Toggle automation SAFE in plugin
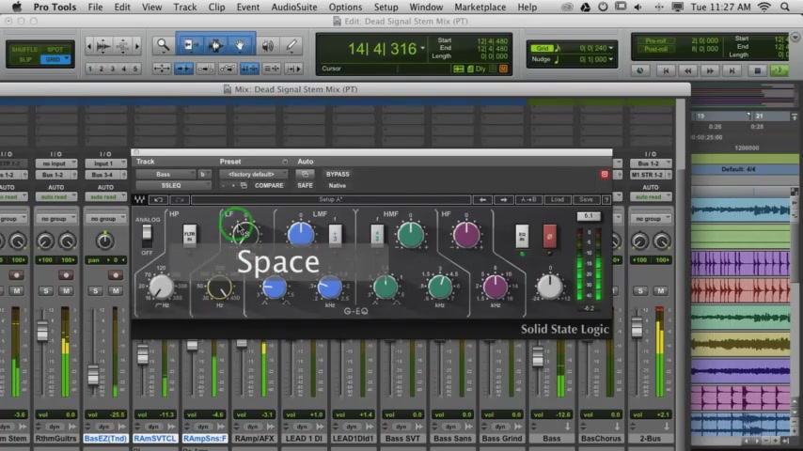 (305, 185)
